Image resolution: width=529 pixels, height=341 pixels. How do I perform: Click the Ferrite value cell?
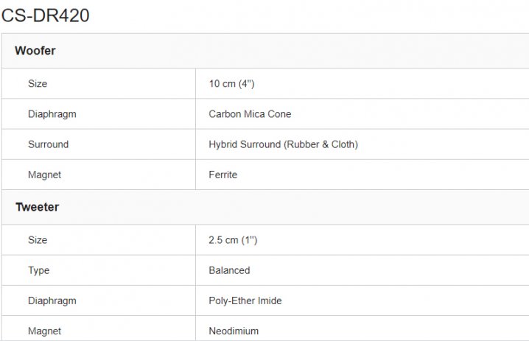pyautogui.click(x=223, y=175)
